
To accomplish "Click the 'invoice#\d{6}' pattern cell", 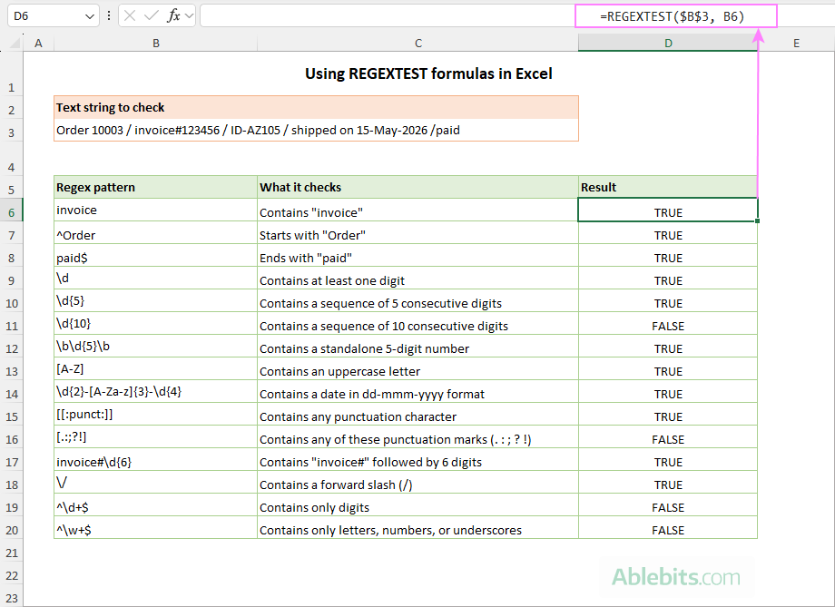I will [155, 459].
